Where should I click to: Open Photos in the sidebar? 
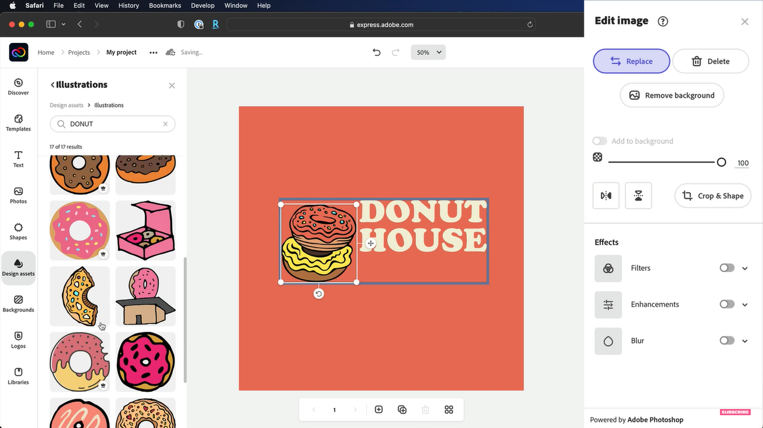pyautogui.click(x=18, y=195)
